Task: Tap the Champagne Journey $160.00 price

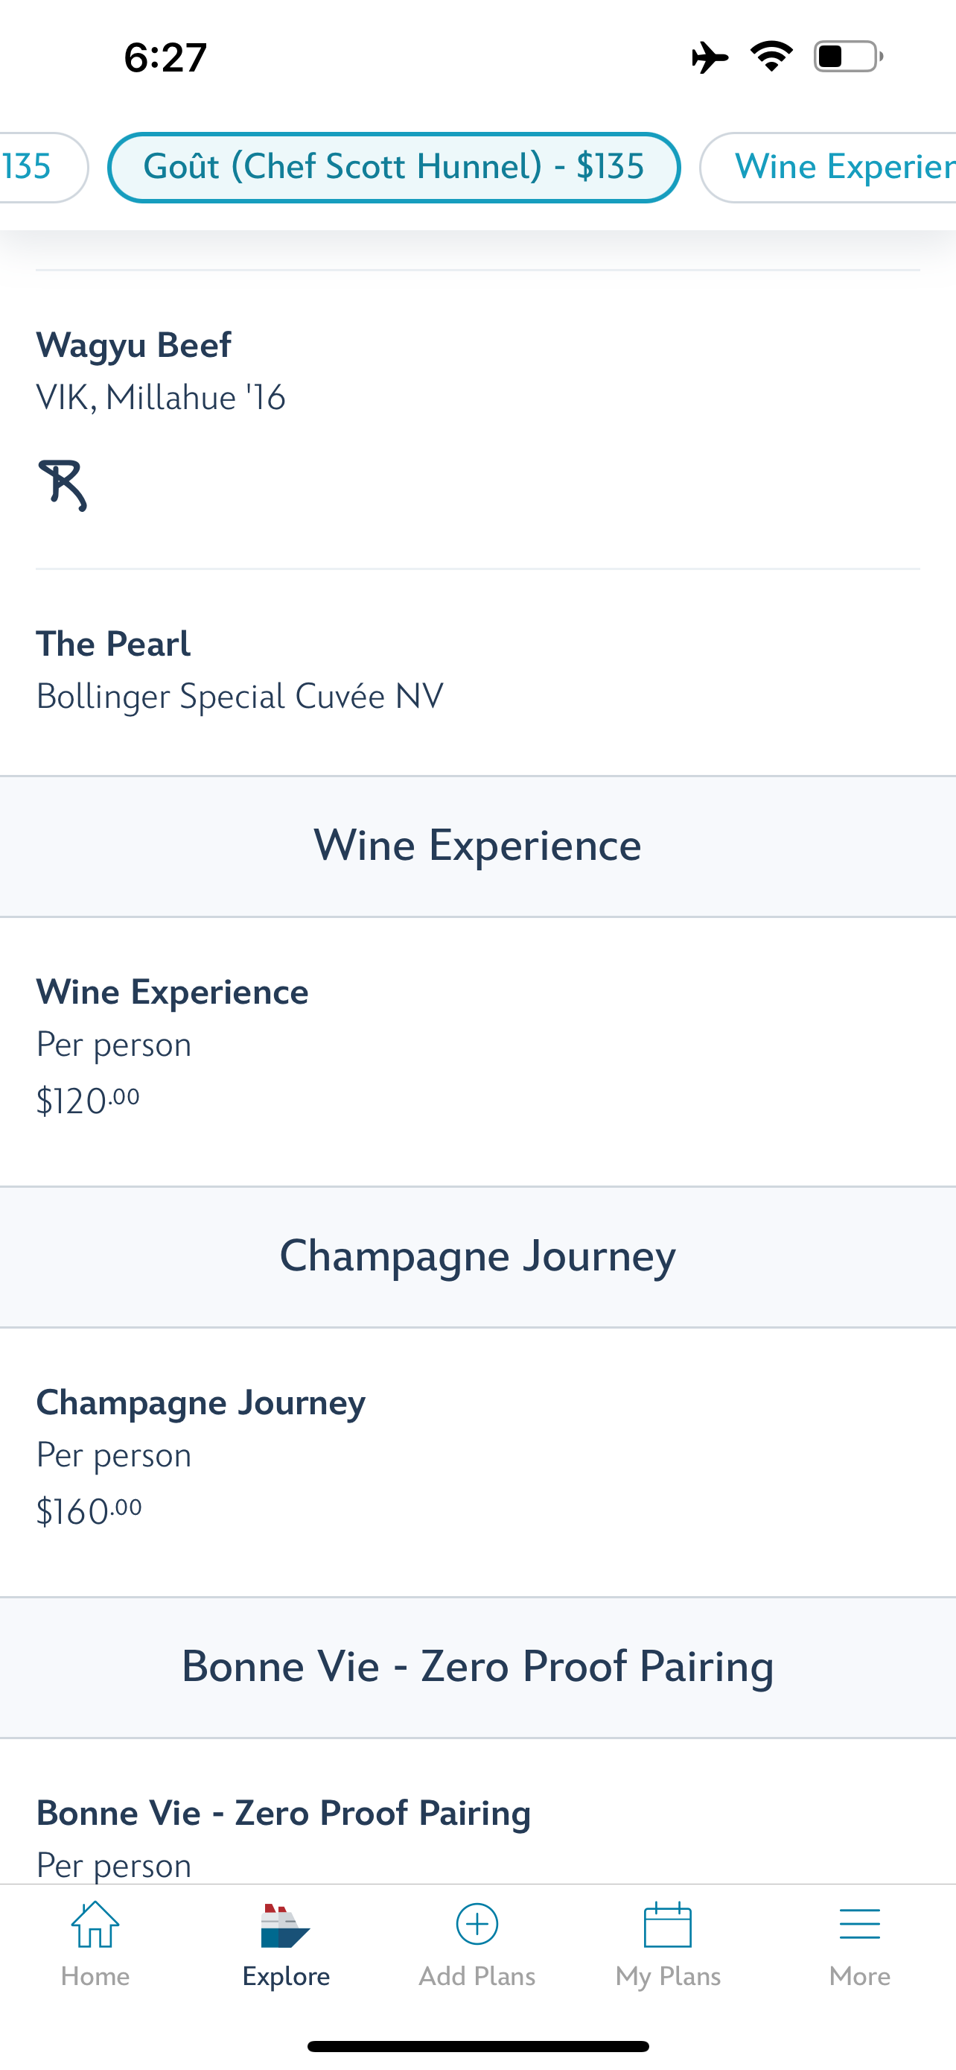Action: tap(89, 1510)
